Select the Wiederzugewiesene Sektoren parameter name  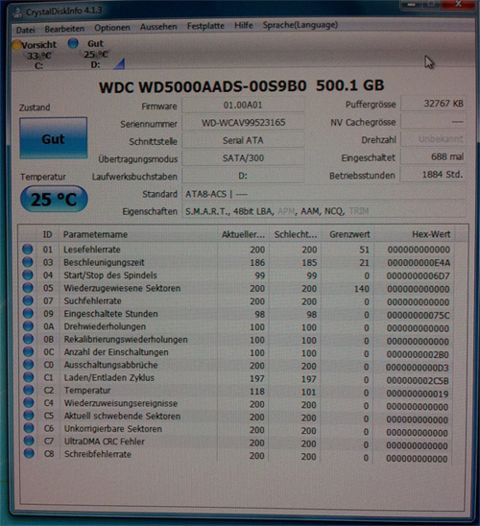tap(122, 288)
